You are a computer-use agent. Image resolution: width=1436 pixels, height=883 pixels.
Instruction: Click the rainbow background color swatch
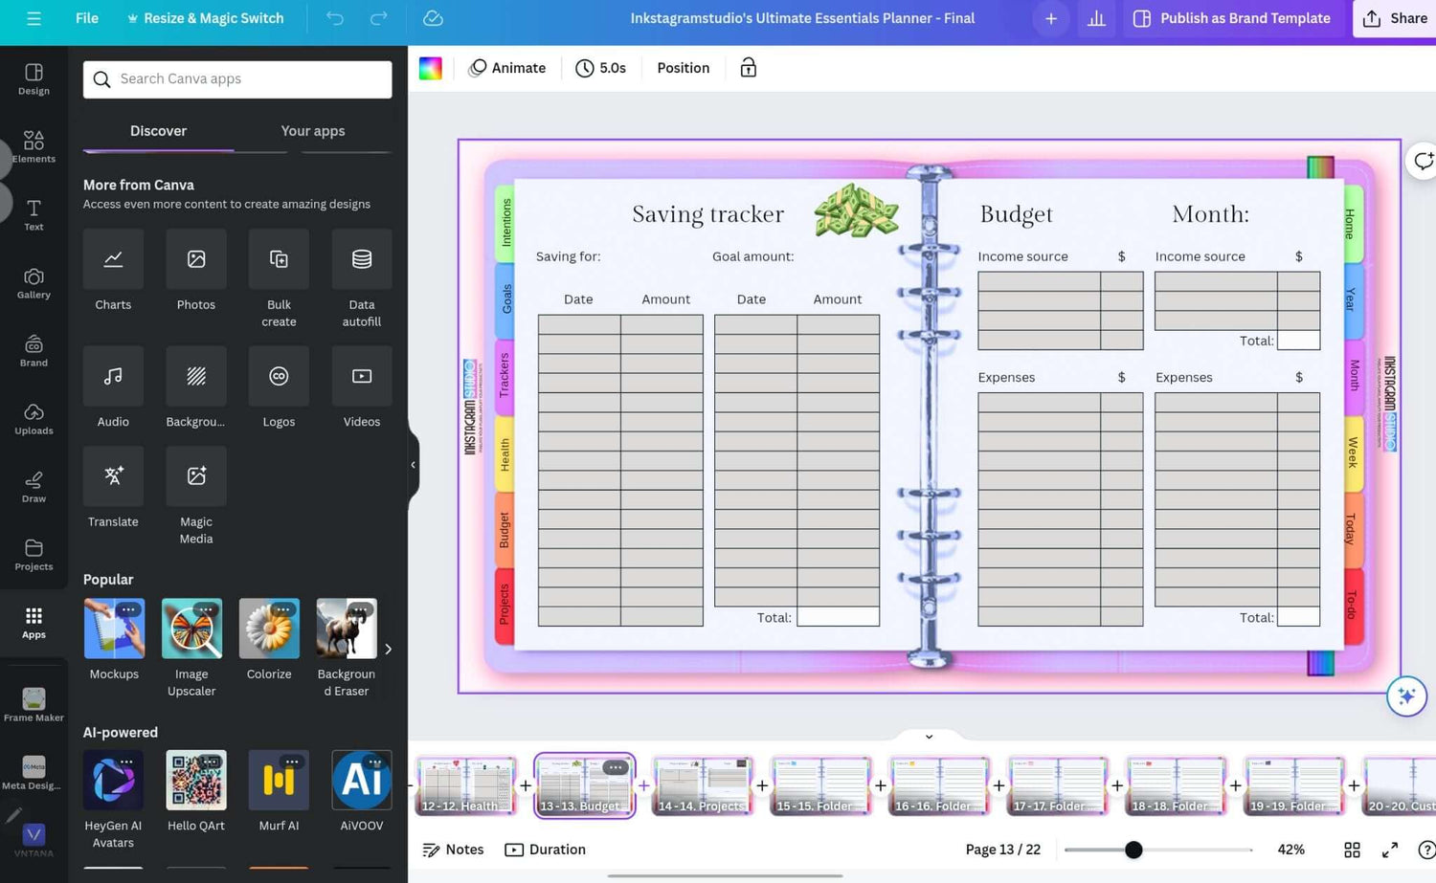[430, 67]
